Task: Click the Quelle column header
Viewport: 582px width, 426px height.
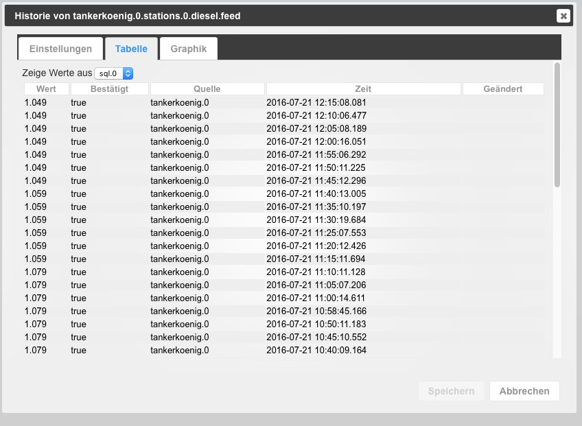Action: click(x=207, y=89)
